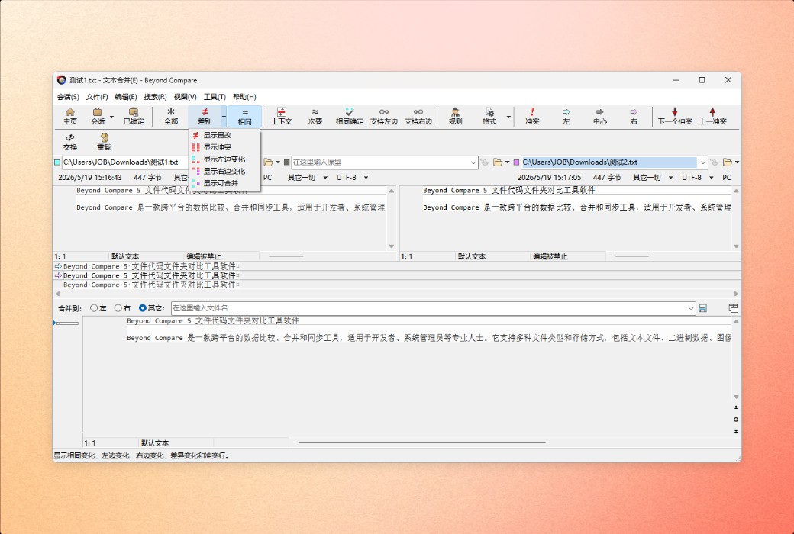
Task: Click the 交换 swap sides icon
Action: coord(70,142)
